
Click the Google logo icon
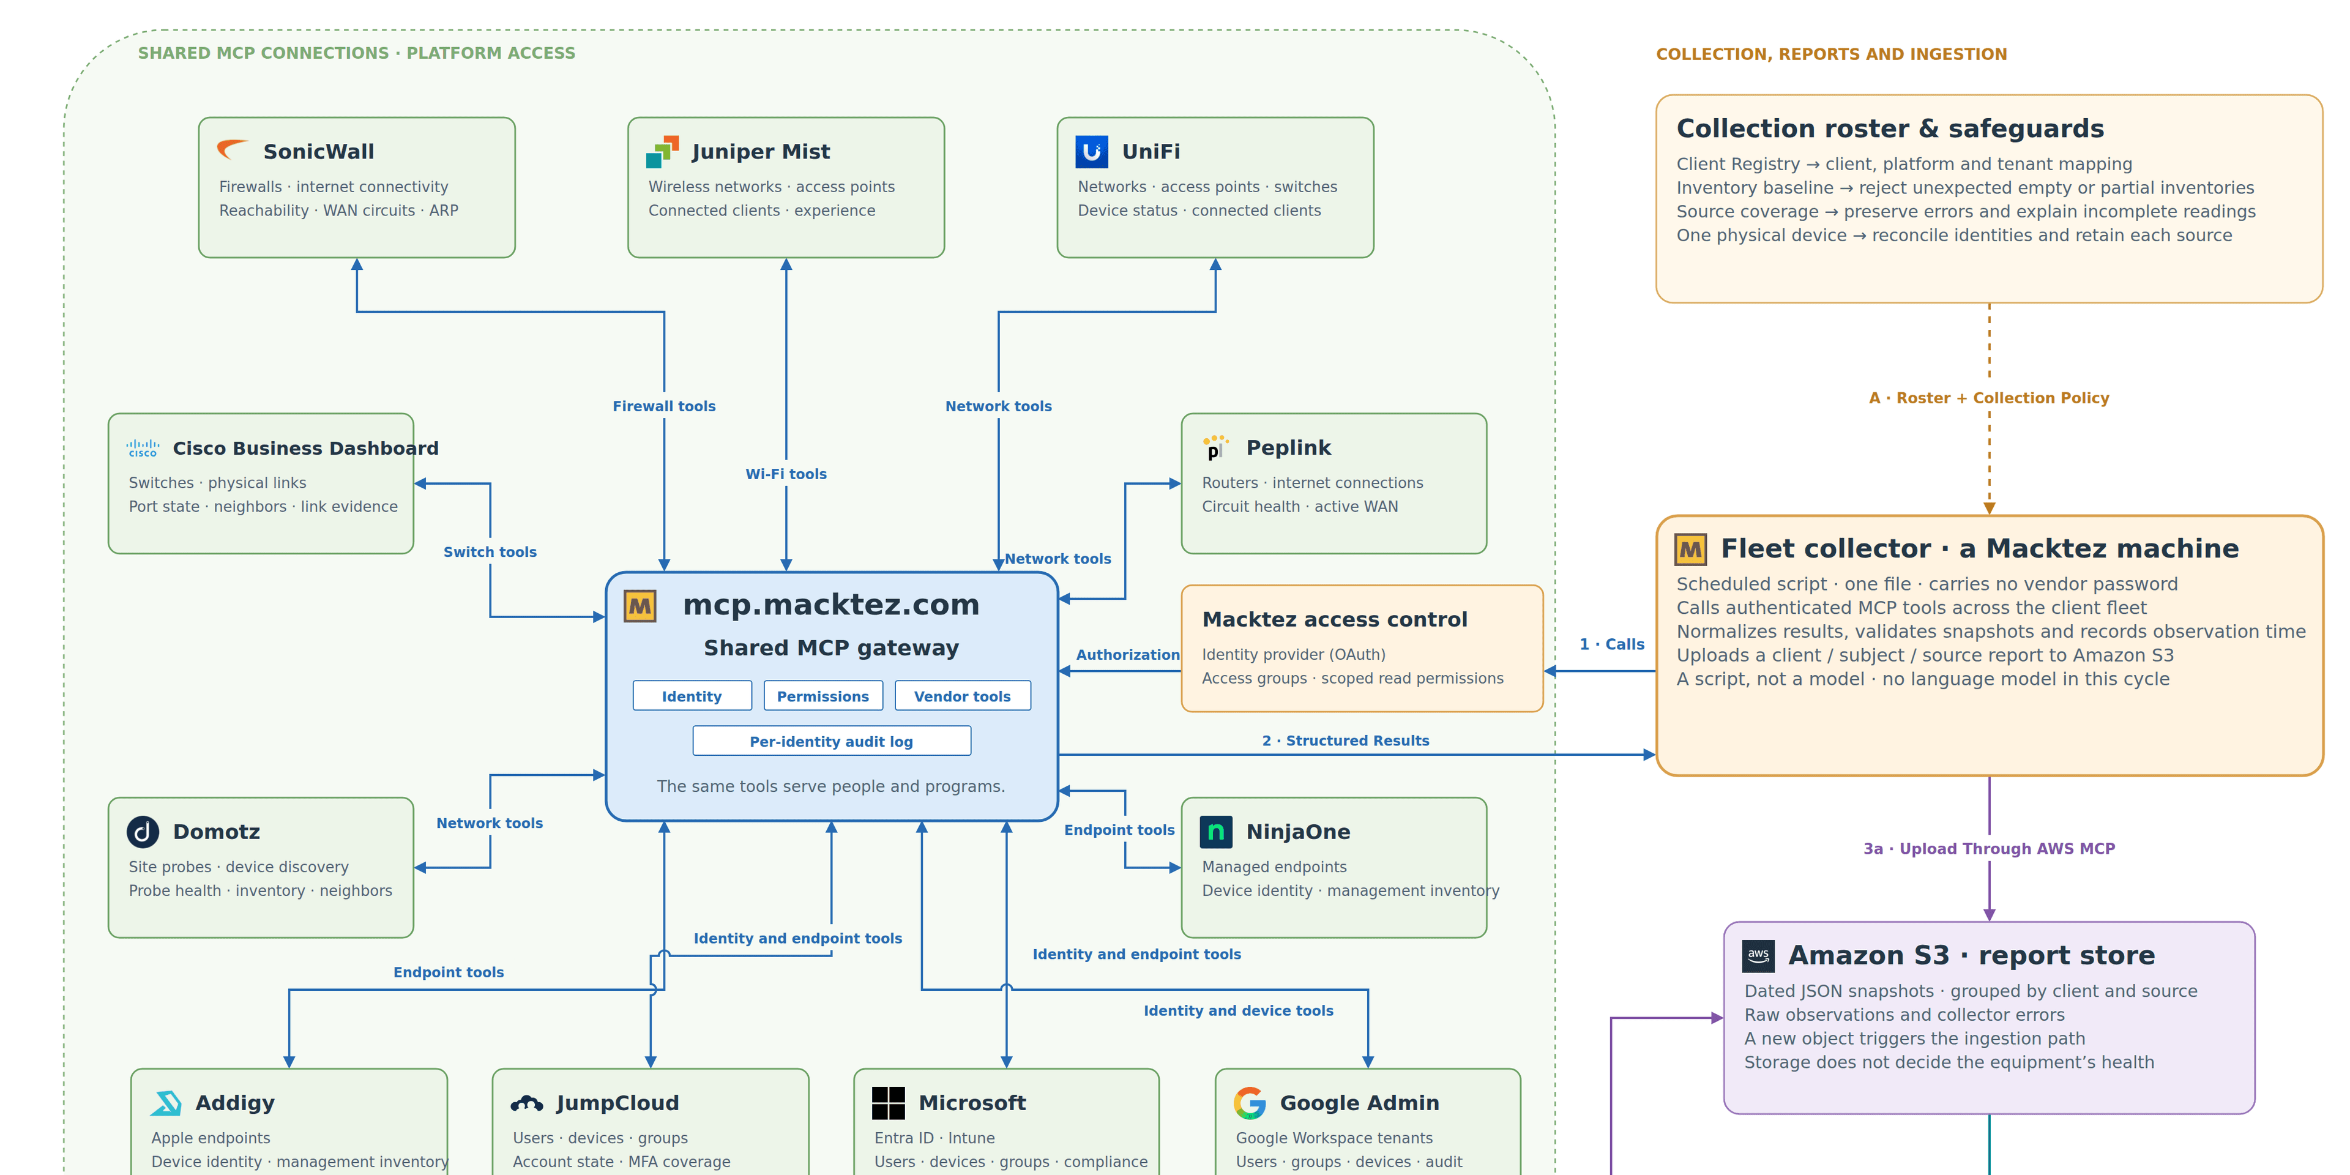1249,1103
